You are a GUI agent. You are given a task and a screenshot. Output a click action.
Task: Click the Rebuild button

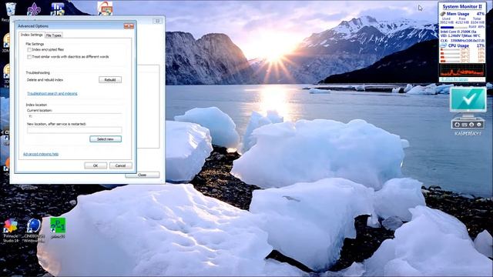pyautogui.click(x=110, y=80)
